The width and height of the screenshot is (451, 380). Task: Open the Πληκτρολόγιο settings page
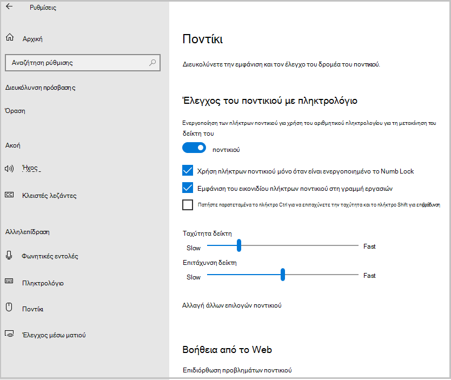coord(43,283)
